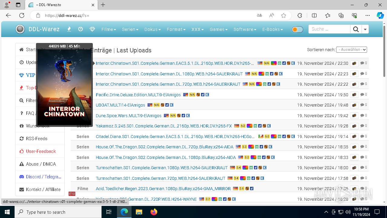Open the Kontakt / Affiliate sidebar item
This screenshot has width=387, height=218.
(x=40, y=189)
